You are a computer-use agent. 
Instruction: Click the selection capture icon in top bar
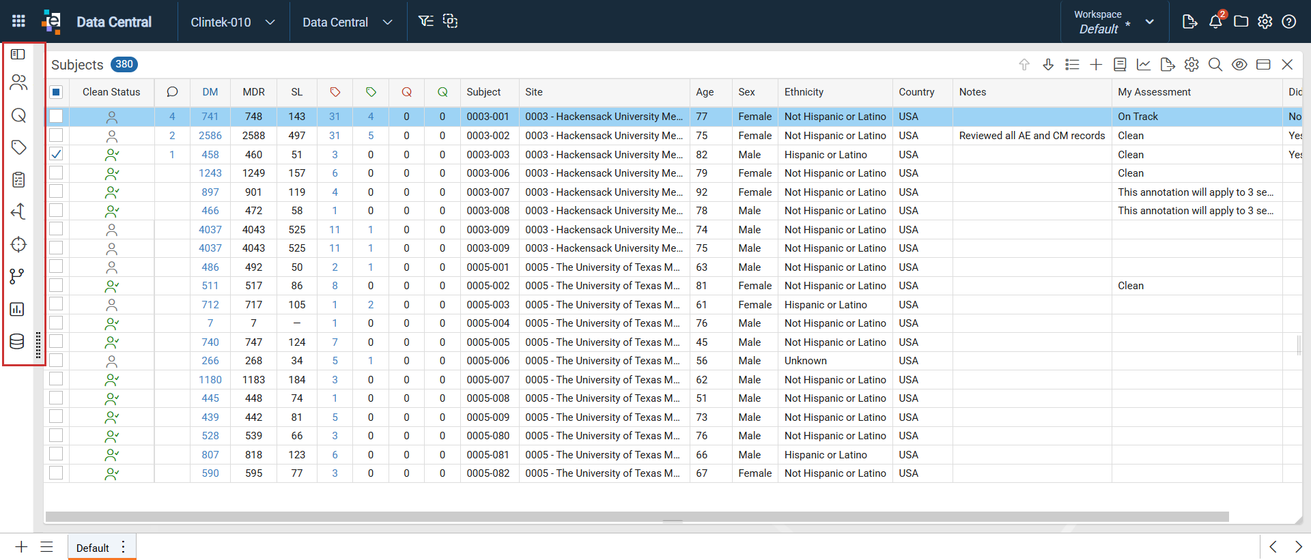450,21
